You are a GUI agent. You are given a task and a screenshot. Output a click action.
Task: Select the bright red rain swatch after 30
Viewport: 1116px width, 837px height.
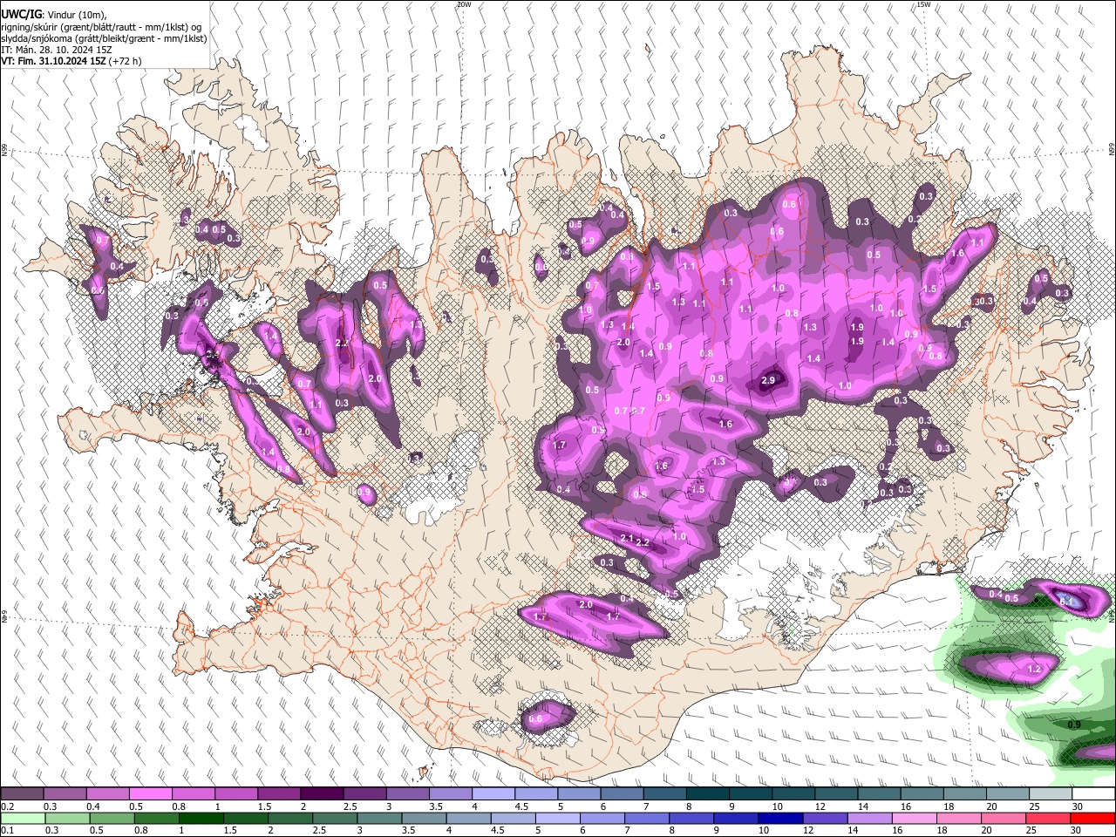pyautogui.click(x=1092, y=819)
